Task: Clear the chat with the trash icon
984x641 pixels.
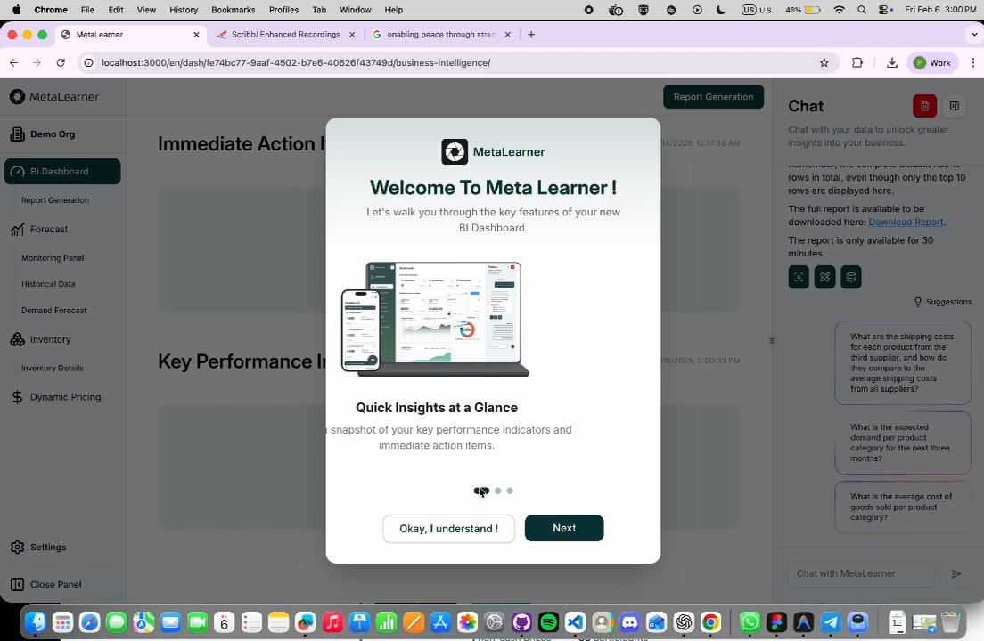Action: click(x=924, y=106)
